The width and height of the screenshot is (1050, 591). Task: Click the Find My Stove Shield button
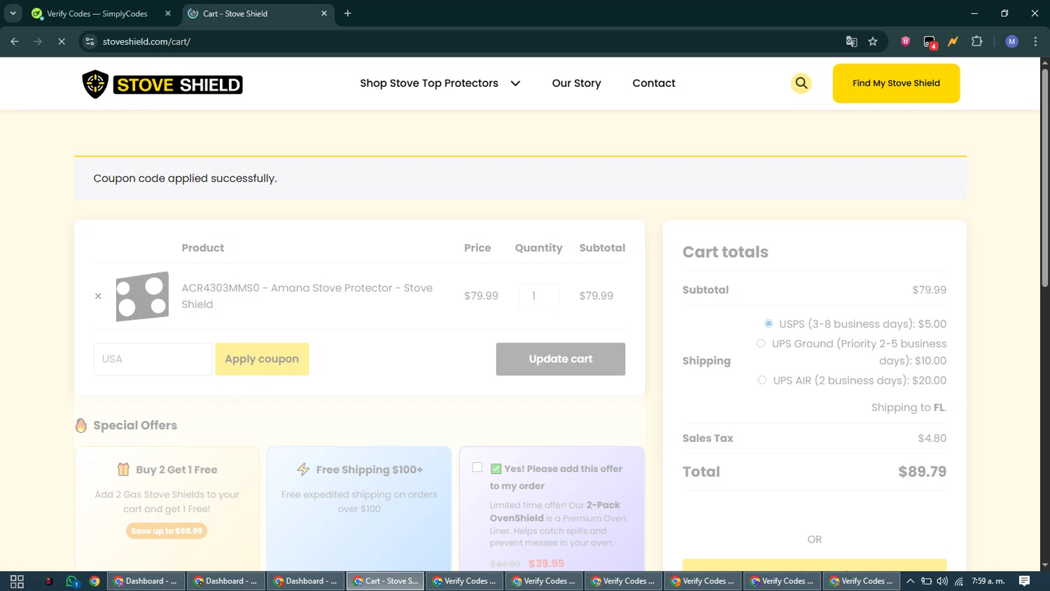(896, 83)
